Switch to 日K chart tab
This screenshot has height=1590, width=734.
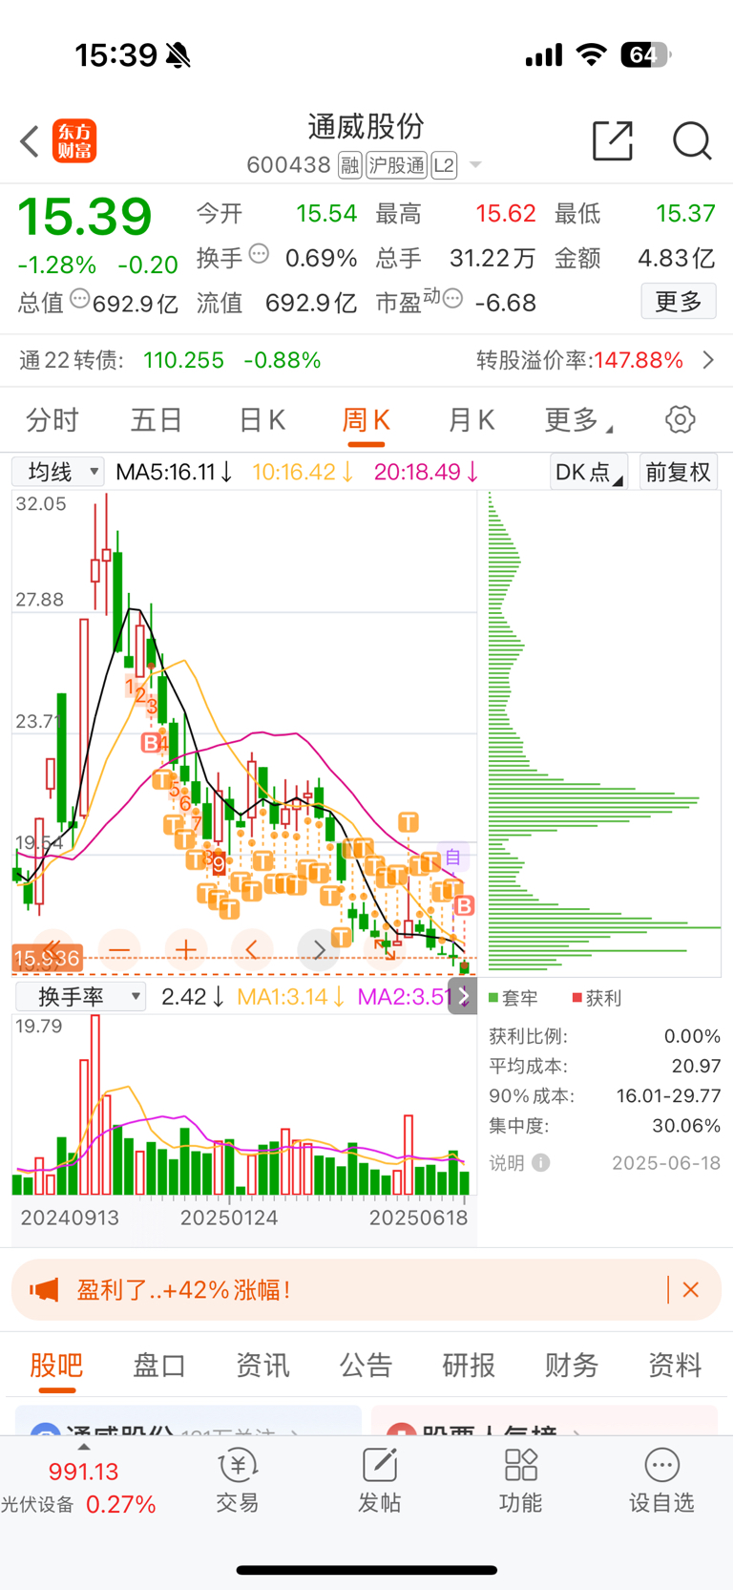click(x=262, y=420)
